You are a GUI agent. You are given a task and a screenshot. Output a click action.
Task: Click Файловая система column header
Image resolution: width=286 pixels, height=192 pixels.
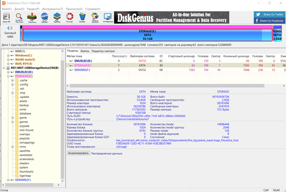point(142,56)
